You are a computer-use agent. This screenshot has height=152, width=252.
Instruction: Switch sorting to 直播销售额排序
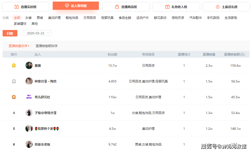pos(46,45)
